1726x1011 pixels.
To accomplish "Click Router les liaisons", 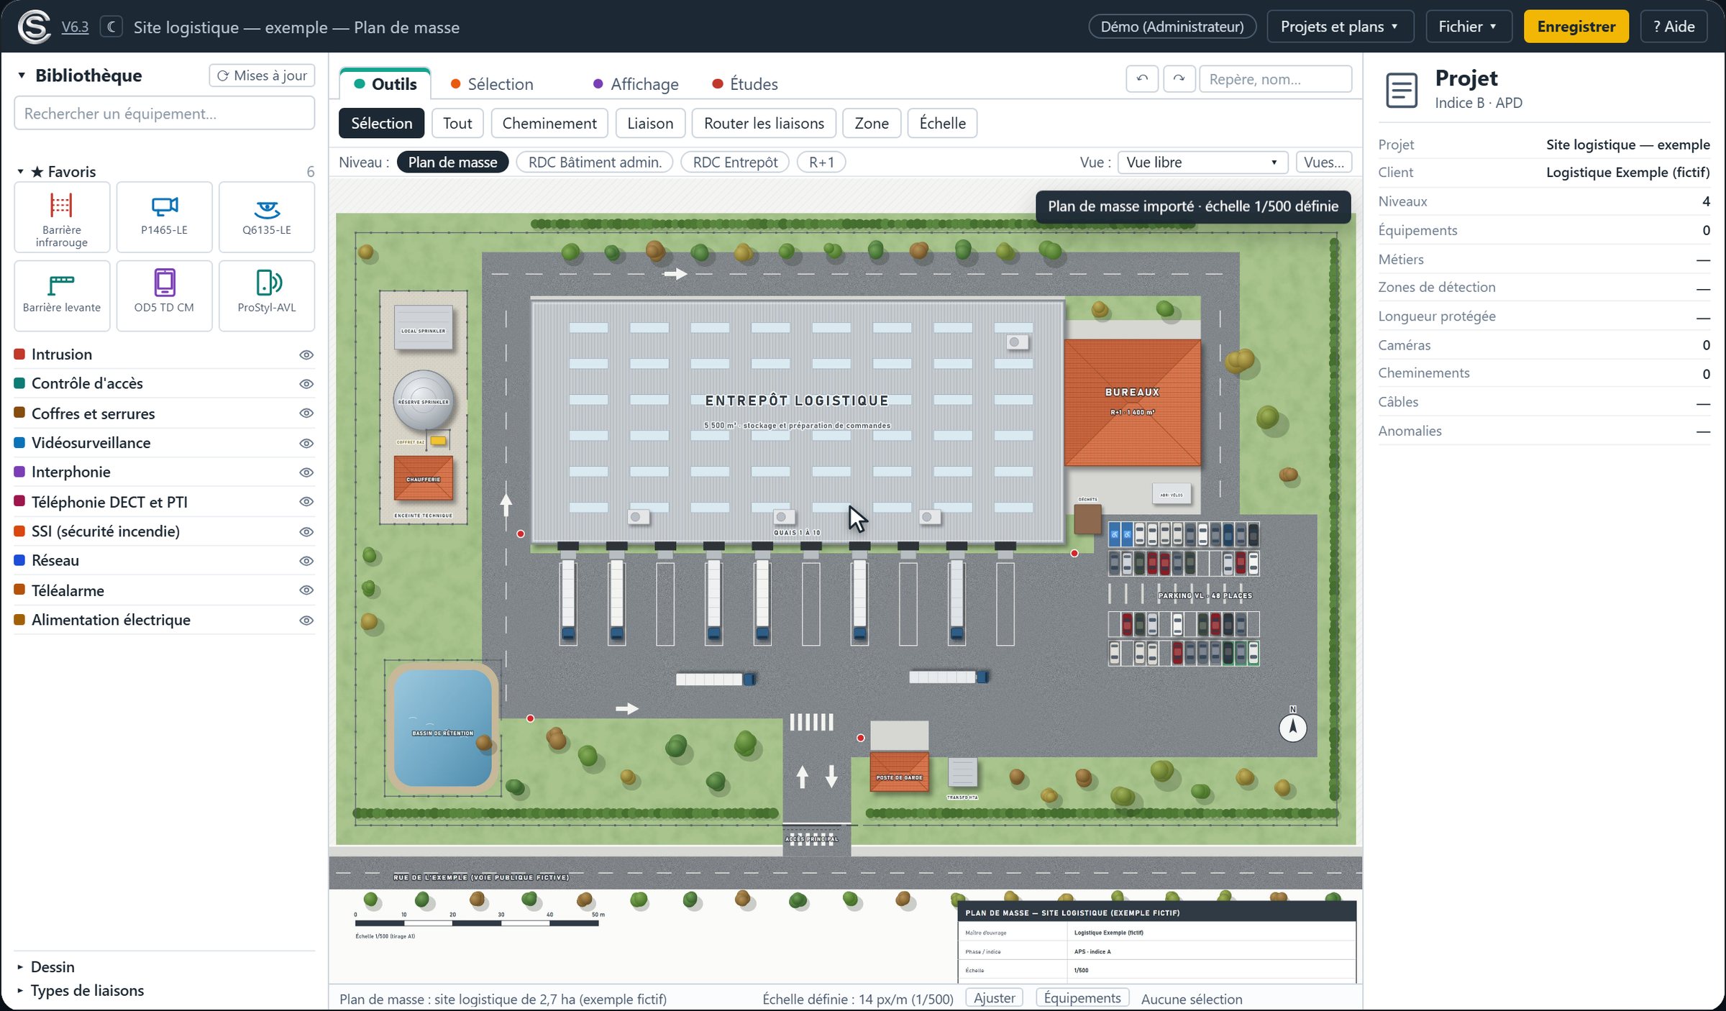I will pyautogui.click(x=764, y=124).
